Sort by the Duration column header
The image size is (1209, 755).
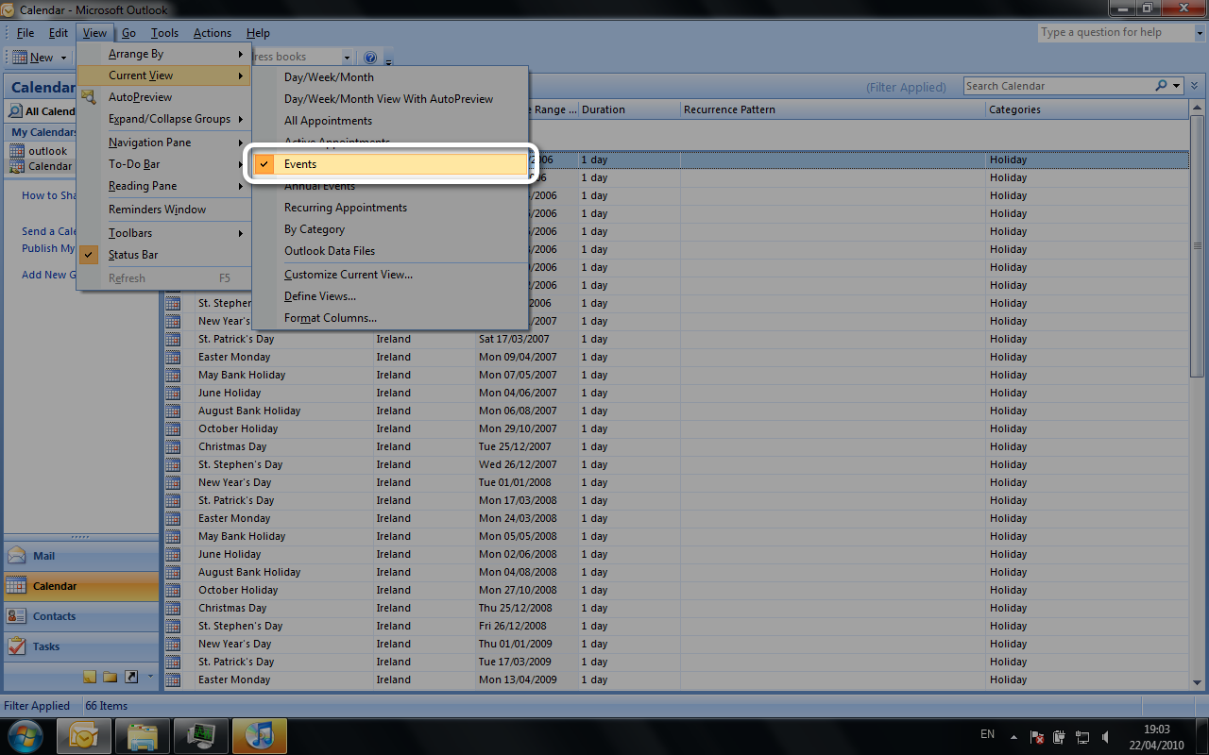pyautogui.click(x=629, y=109)
